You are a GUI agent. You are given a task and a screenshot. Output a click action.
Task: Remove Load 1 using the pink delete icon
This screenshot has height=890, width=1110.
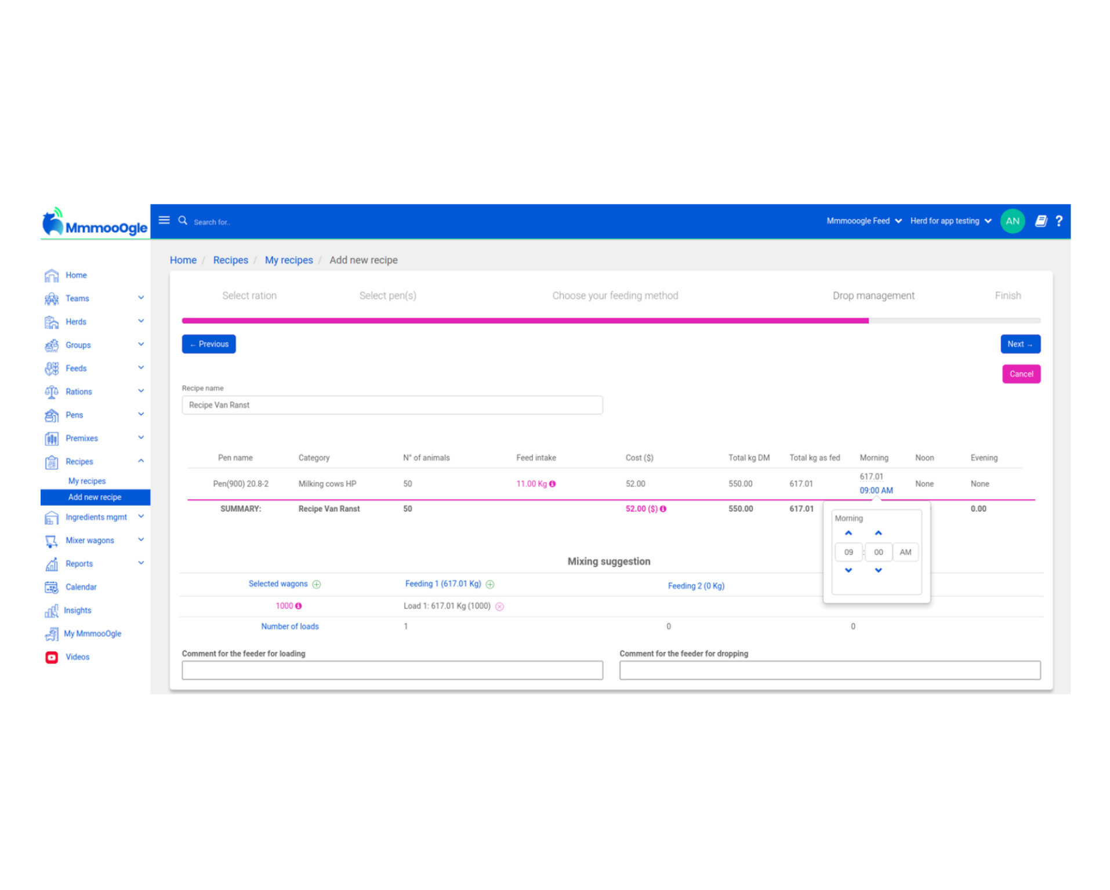(499, 606)
